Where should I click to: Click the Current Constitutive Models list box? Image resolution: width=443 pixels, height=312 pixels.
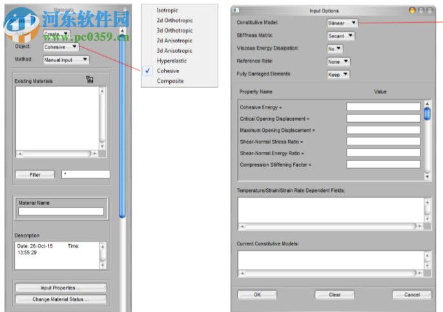tap(331, 260)
